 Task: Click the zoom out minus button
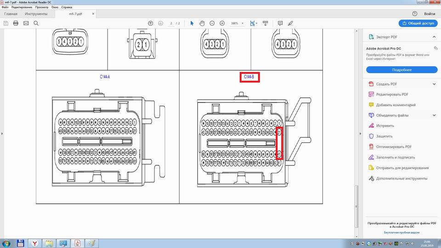[212, 23]
